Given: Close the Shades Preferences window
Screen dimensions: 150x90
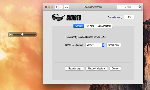Looking at the screenshot, I should coord(46,7).
